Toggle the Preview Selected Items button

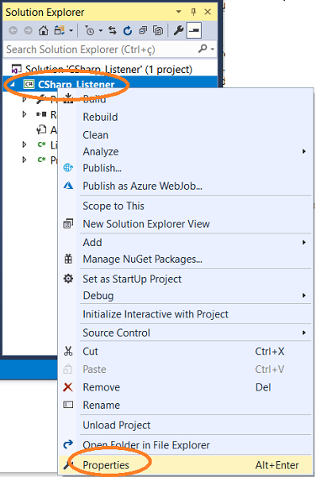(x=194, y=30)
